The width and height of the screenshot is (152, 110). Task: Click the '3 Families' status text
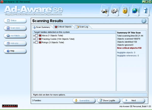pos(36,101)
